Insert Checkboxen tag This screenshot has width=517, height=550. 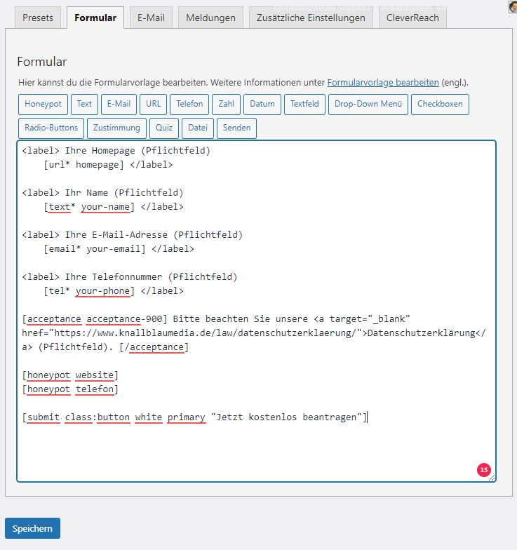click(440, 104)
